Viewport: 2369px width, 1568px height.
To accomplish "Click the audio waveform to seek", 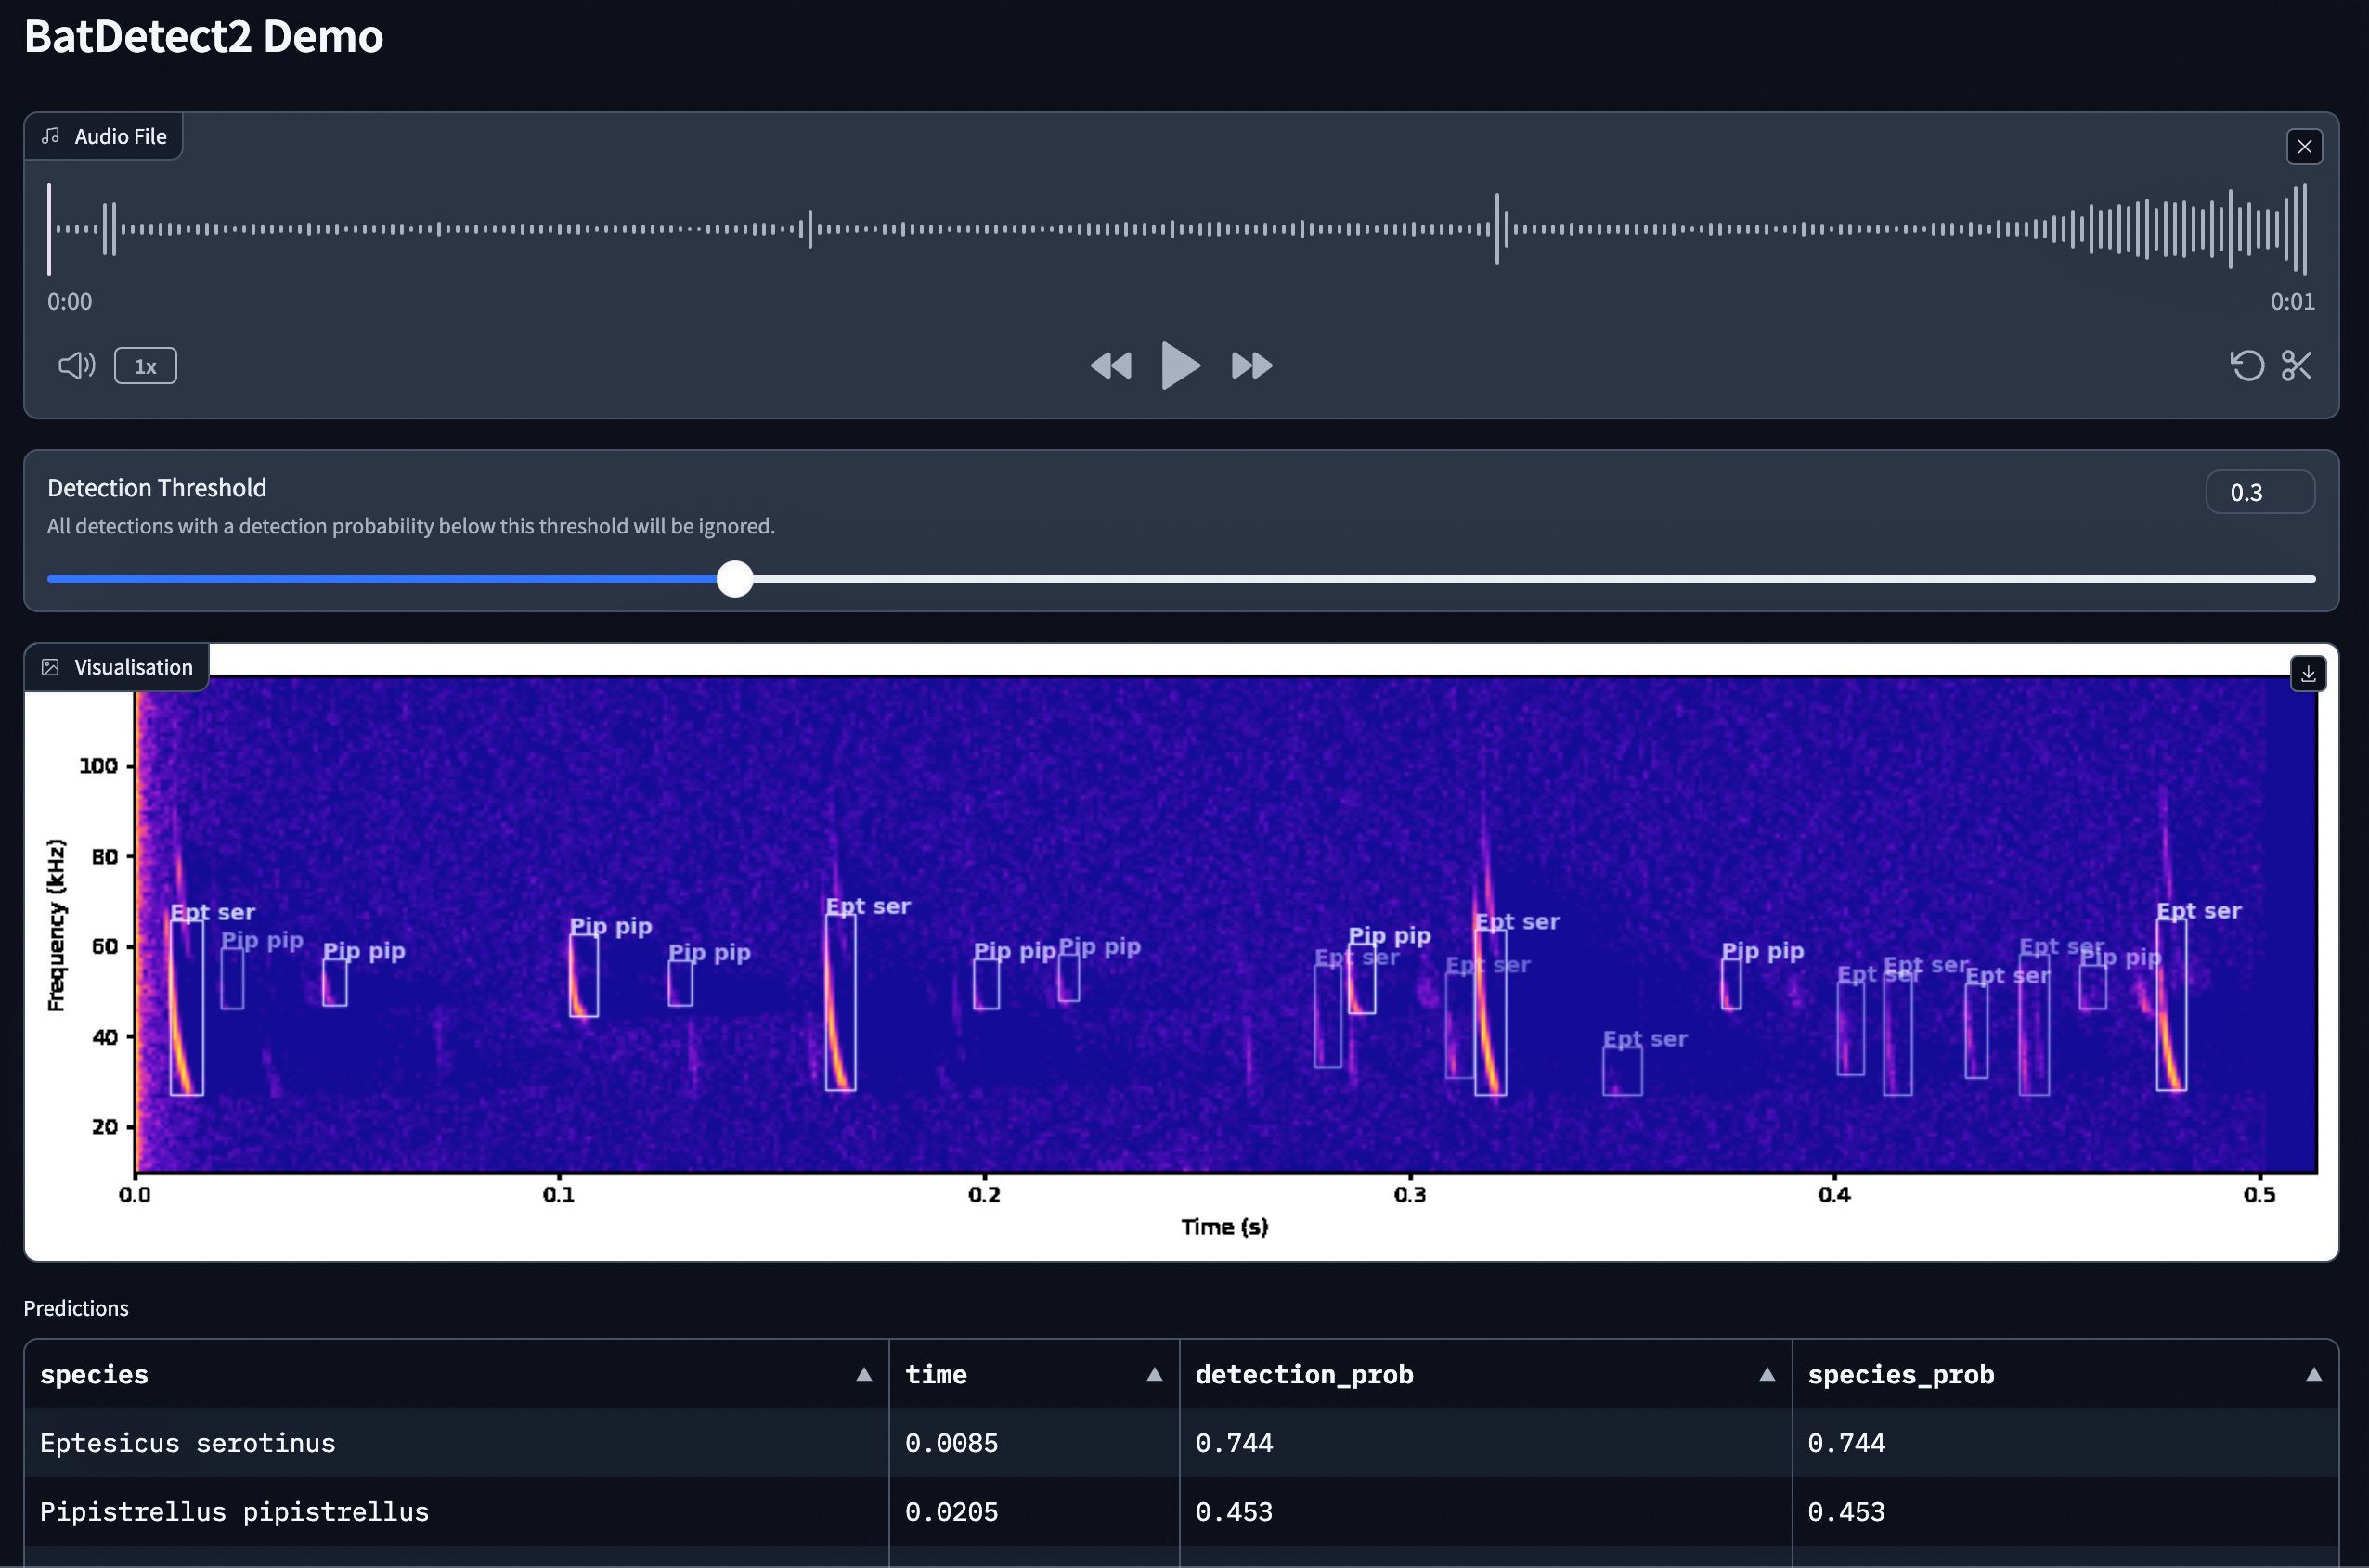I will 1181,229.
